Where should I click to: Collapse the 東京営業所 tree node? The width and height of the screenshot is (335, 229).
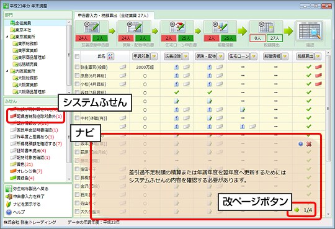pyautogui.click(x=7, y=37)
